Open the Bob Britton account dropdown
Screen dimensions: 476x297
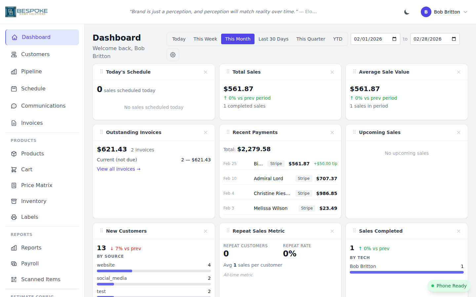[444, 12]
